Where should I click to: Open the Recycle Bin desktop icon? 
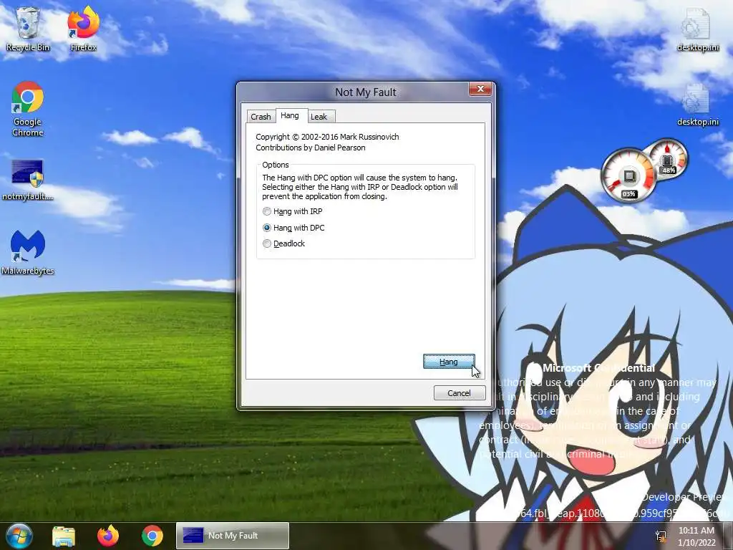pos(28,29)
